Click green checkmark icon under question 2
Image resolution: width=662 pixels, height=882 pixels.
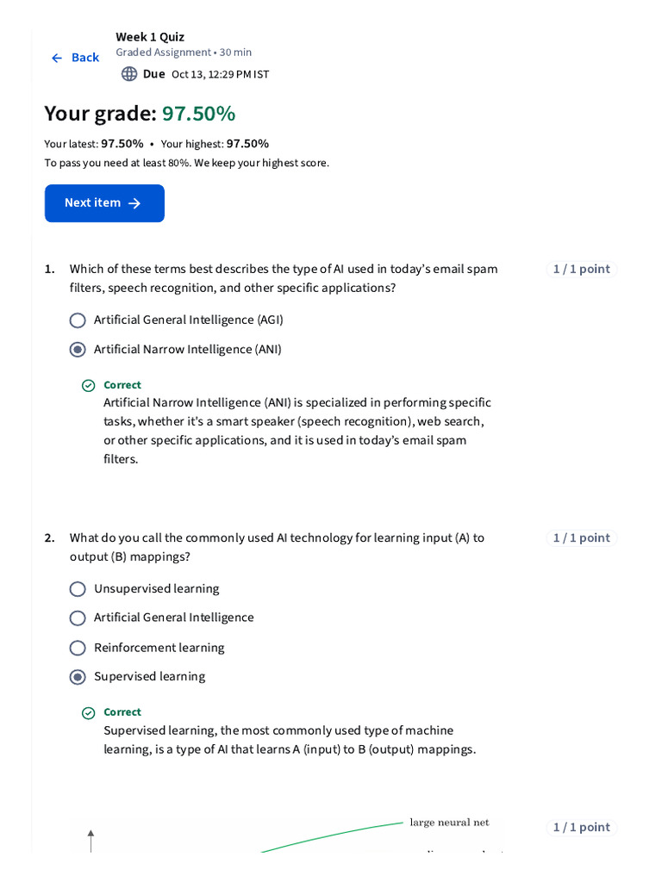pos(88,713)
